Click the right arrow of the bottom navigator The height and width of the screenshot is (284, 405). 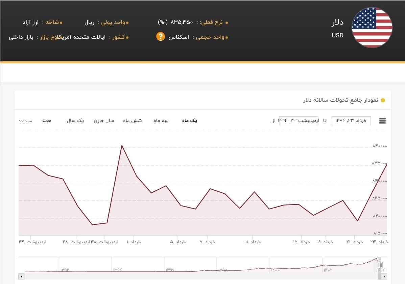pyautogui.click(x=384, y=276)
